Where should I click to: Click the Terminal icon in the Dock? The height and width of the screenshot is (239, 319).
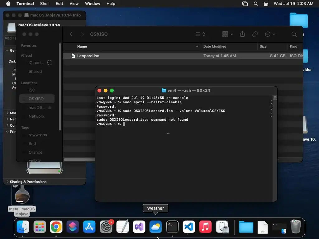click(x=172, y=227)
